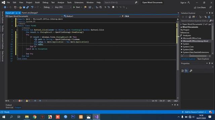Refresh Solution Explorer with the refresh icon
This screenshot has height=120, width=215.
pos(209,17)
